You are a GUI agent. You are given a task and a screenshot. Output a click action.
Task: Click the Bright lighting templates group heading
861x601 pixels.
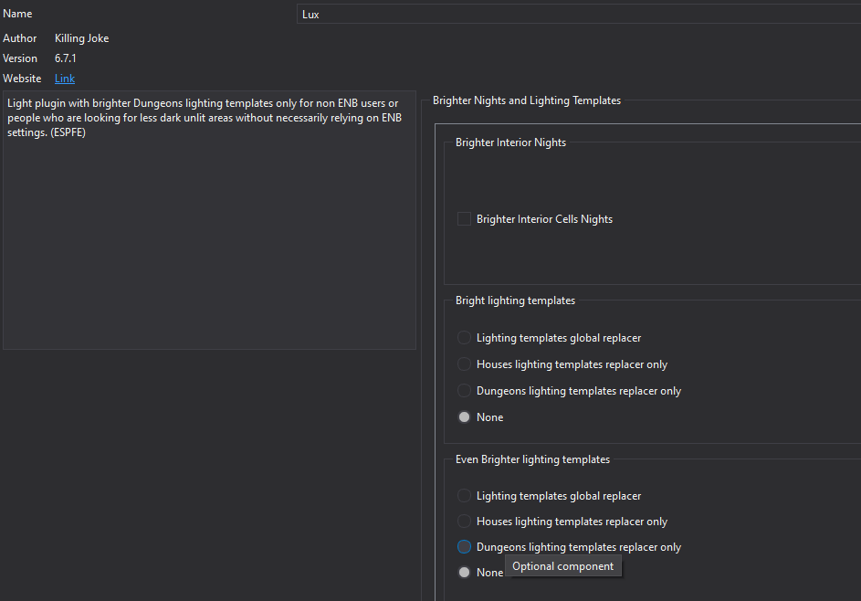(x=515, y=300)
